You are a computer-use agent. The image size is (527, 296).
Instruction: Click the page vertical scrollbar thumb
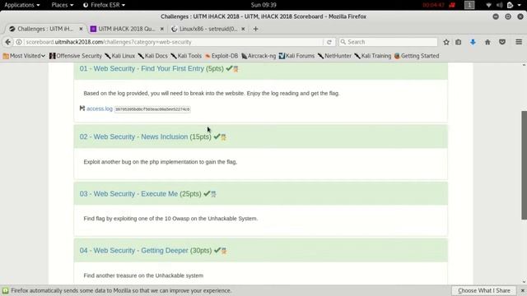(x=524, y=165)
